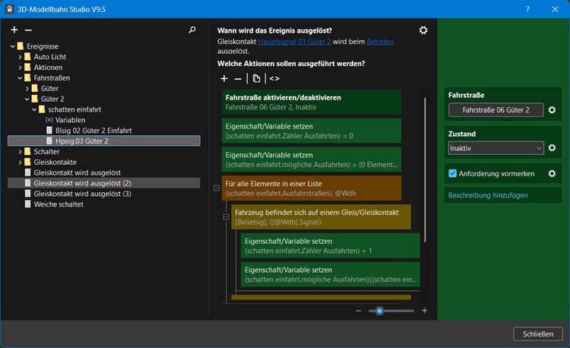Click the zoom slider handle below actions
The width and height of the screenshot is (570, 348).
pos(379,311)
